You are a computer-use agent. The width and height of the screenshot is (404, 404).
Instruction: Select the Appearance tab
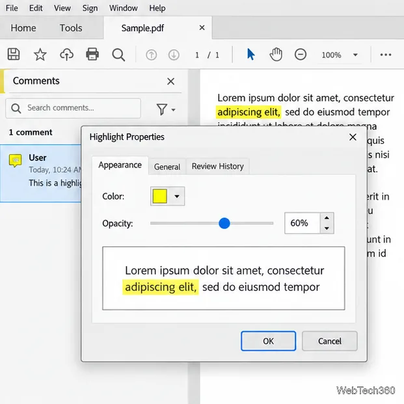(120, 165)
